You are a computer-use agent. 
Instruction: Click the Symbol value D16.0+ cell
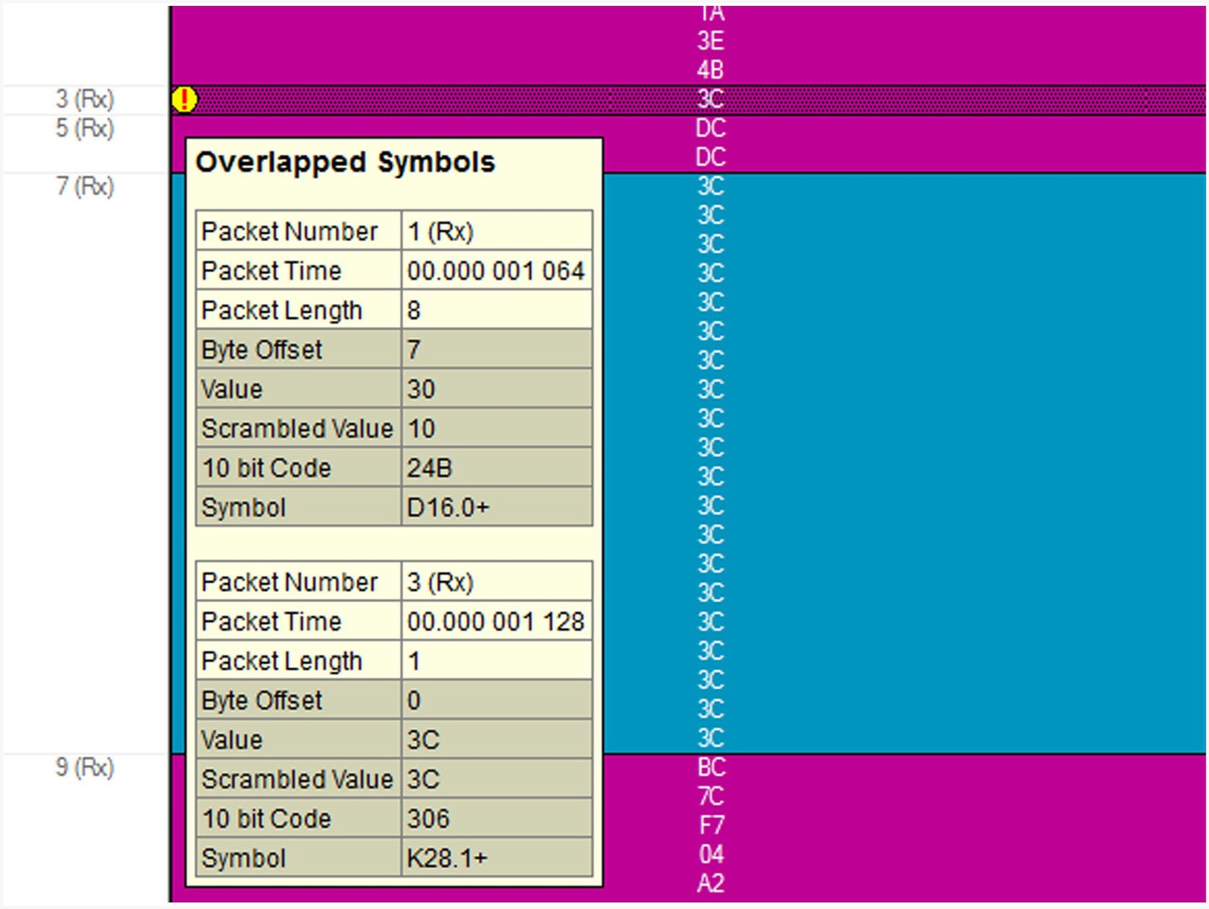point(497,507)
